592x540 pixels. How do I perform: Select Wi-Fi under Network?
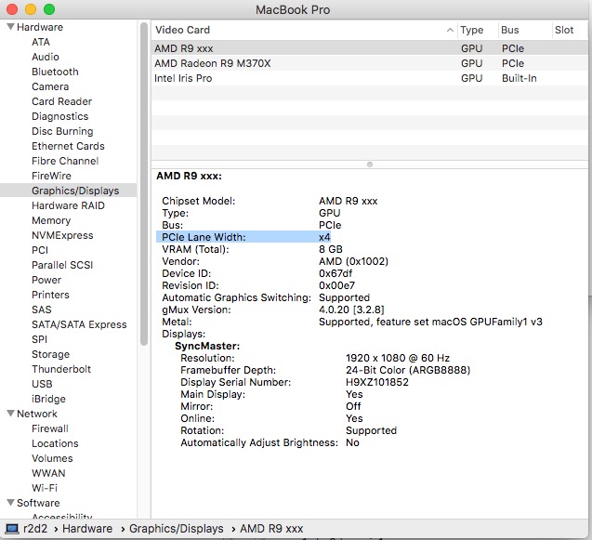(x=45, y=488)
